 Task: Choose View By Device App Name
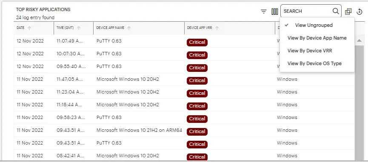[317, 38]
